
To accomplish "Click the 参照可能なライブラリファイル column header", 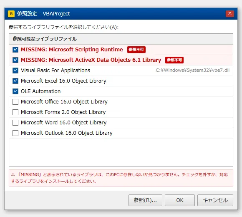I will click(121, 39).
